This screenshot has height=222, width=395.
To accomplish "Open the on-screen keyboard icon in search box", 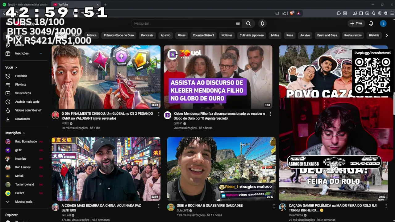I will coord(238,23).
